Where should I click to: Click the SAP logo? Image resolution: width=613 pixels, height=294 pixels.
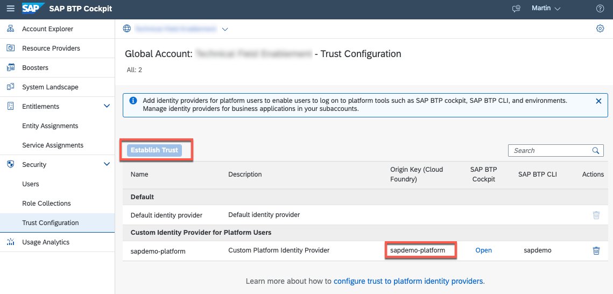click(x=32, y=9)
